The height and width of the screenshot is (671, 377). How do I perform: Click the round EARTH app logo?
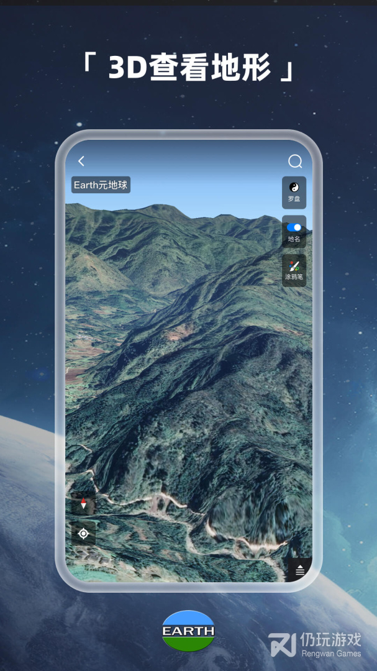pos(188,631)
